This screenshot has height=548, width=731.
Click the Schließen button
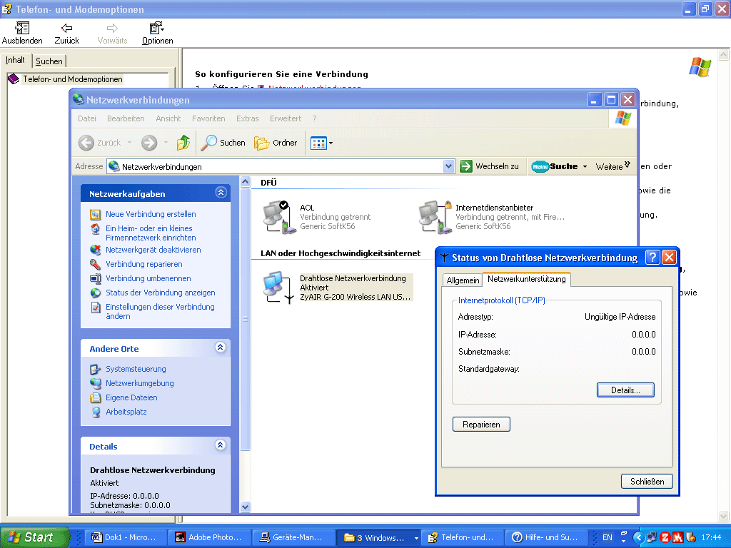point(647,482)
